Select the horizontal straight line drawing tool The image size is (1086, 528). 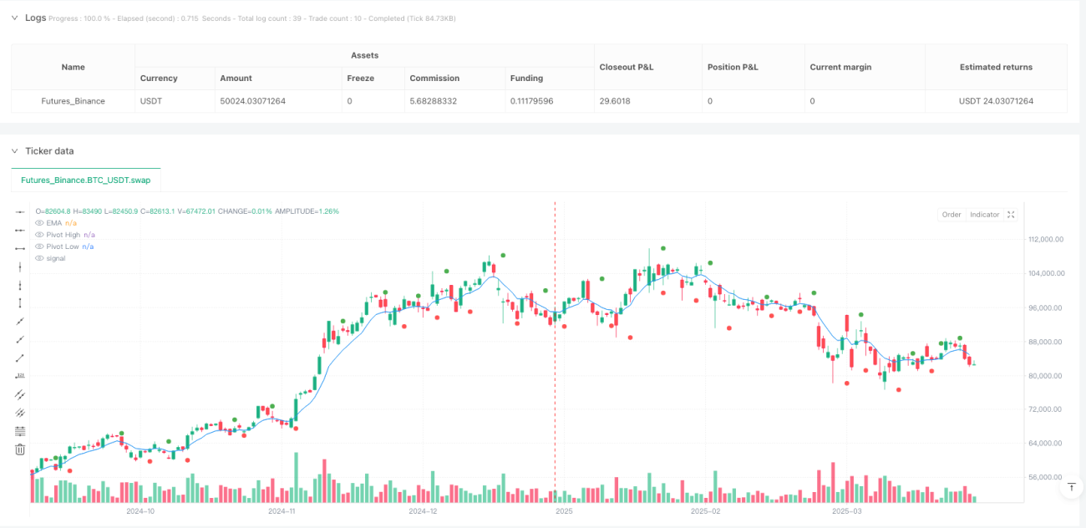(20, 211)
